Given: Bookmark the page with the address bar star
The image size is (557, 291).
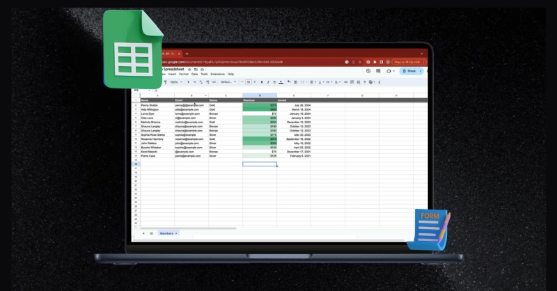Looking at the screenshot, I should pyautogui.click(x=360, y=62).
